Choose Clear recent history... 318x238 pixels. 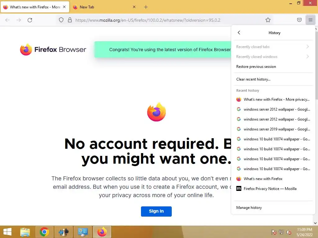click(273, 79)
